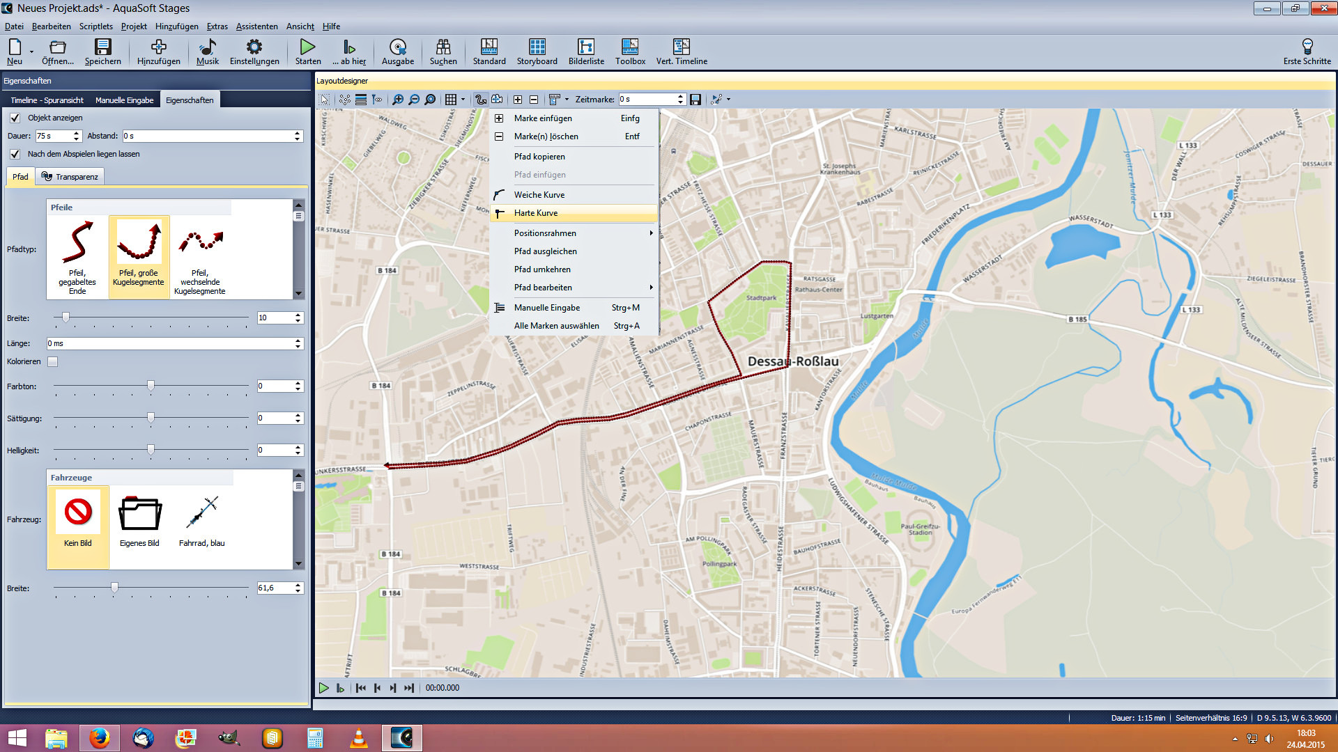Click the zoom in magnifier icon
Screen dimensions: 1338x752
tap(398, 100)
